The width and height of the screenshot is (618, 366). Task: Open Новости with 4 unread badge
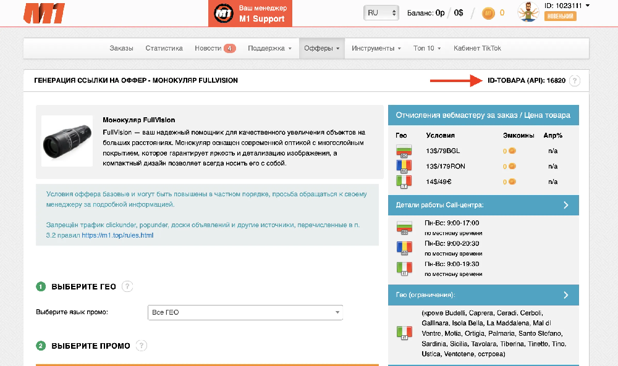point(215,48)
